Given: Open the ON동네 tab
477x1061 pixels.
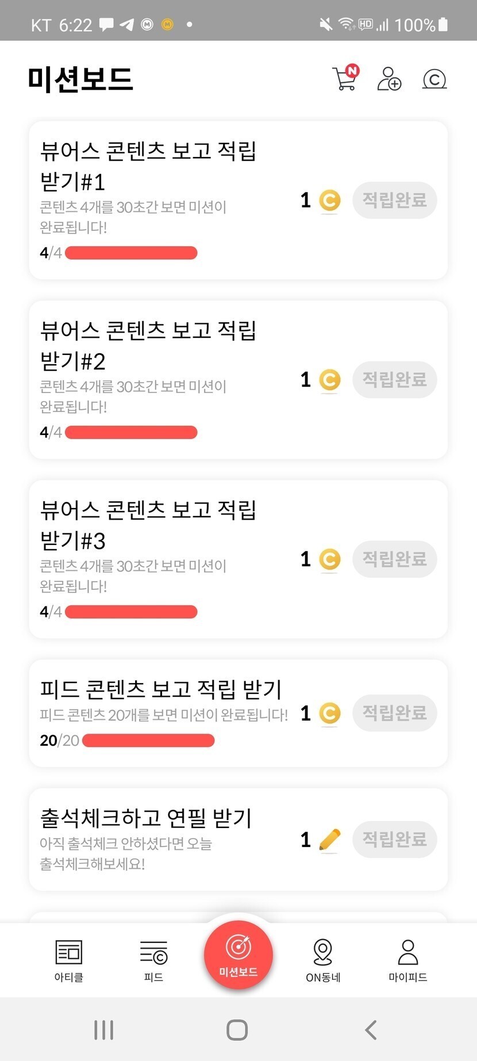Looking at the screenshot, I should click(323, 960).
